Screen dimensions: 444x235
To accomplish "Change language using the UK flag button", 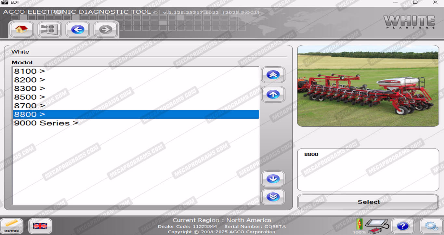I will 40,226.
